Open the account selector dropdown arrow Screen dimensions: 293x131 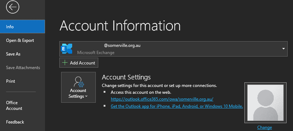(283, 49)
